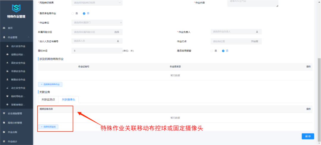This screenshot has width=321, height=145.
Task: Click the 选择视频监控 button
Action: pos(48,127)
